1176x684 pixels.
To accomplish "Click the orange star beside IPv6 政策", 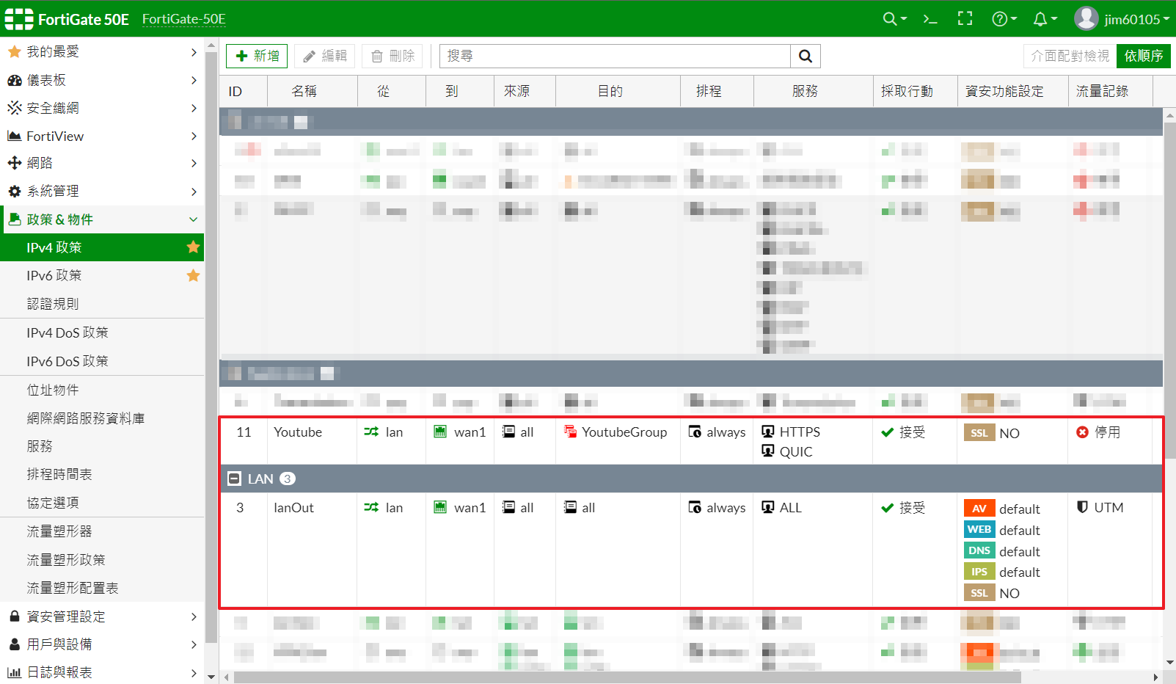I will point(193,276).
